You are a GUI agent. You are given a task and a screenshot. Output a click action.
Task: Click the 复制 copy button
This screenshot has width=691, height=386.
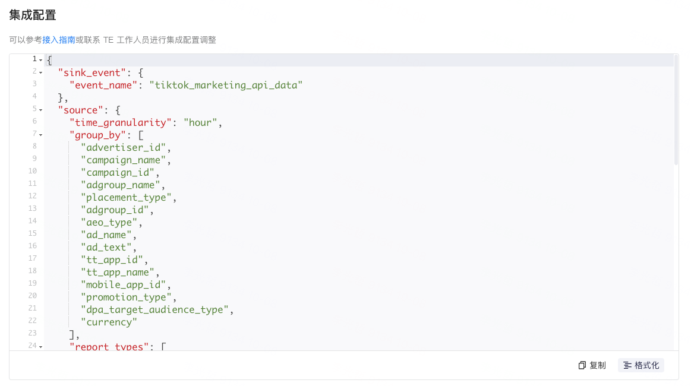click(592, 365)
